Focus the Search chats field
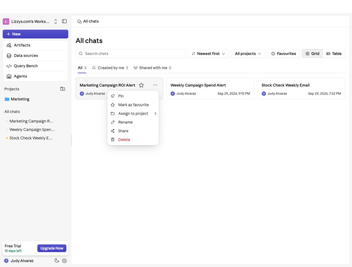The width and height of the screenshot is (352, 267). click(131, 54)
